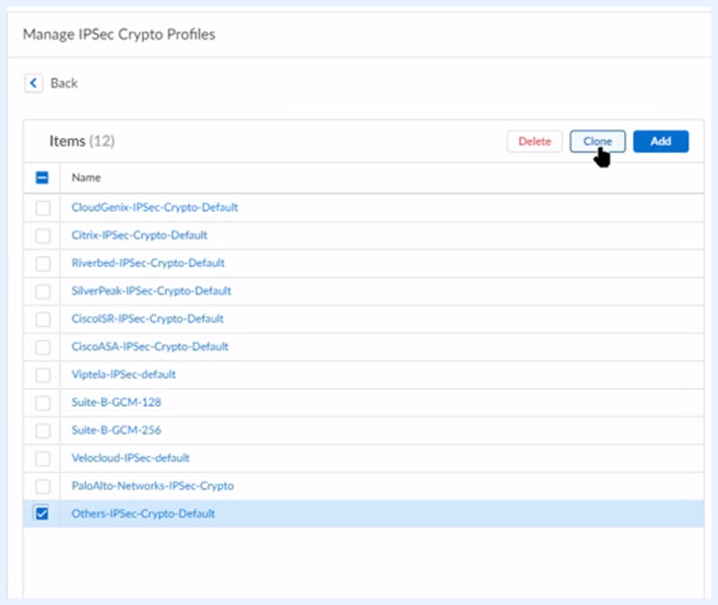Click the Name column header
The image size is (718, 605).
(x=86, y=178)
